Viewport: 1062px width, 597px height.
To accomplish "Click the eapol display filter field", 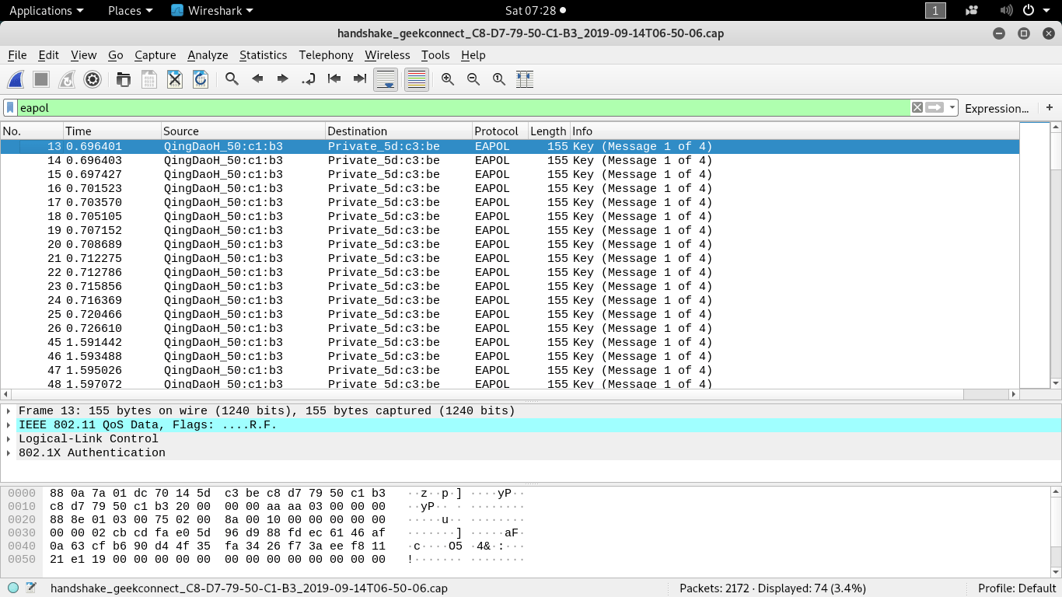I will coord(463,108).
